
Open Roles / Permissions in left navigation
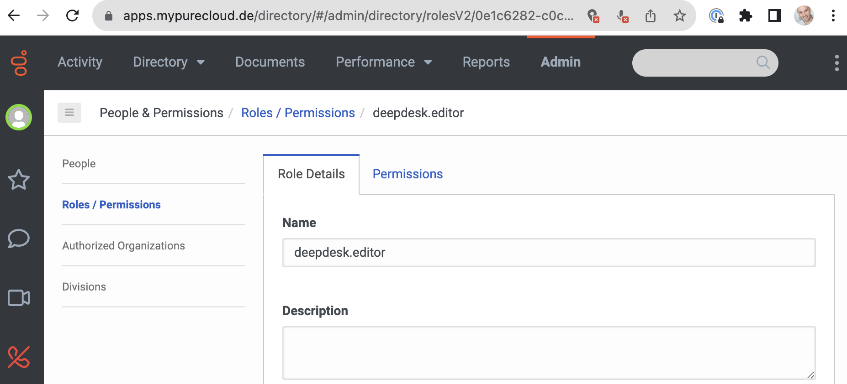tap(111, 205)
